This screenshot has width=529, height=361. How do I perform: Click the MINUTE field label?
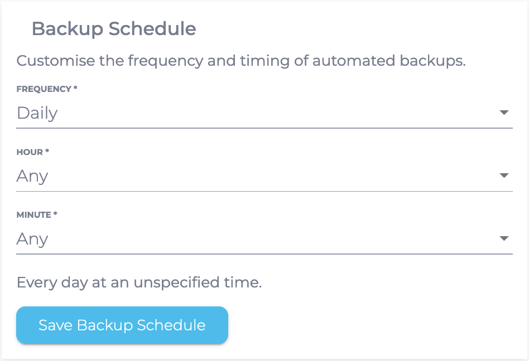click(34, 214)
